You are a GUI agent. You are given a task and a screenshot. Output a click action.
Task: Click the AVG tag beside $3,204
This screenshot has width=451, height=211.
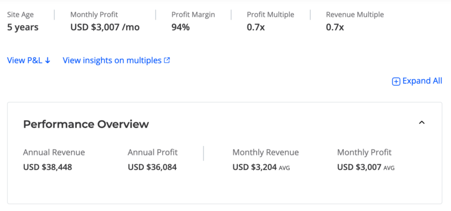pyautogui.click(x=285, y=168)
